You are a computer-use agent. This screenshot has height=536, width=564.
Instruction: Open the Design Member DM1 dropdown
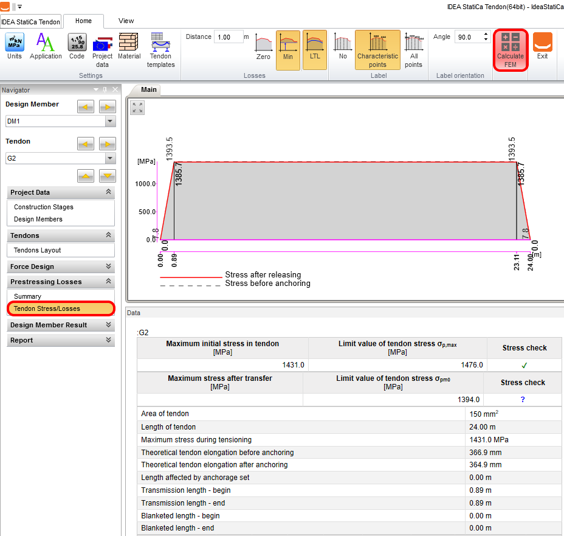point(110,121)
